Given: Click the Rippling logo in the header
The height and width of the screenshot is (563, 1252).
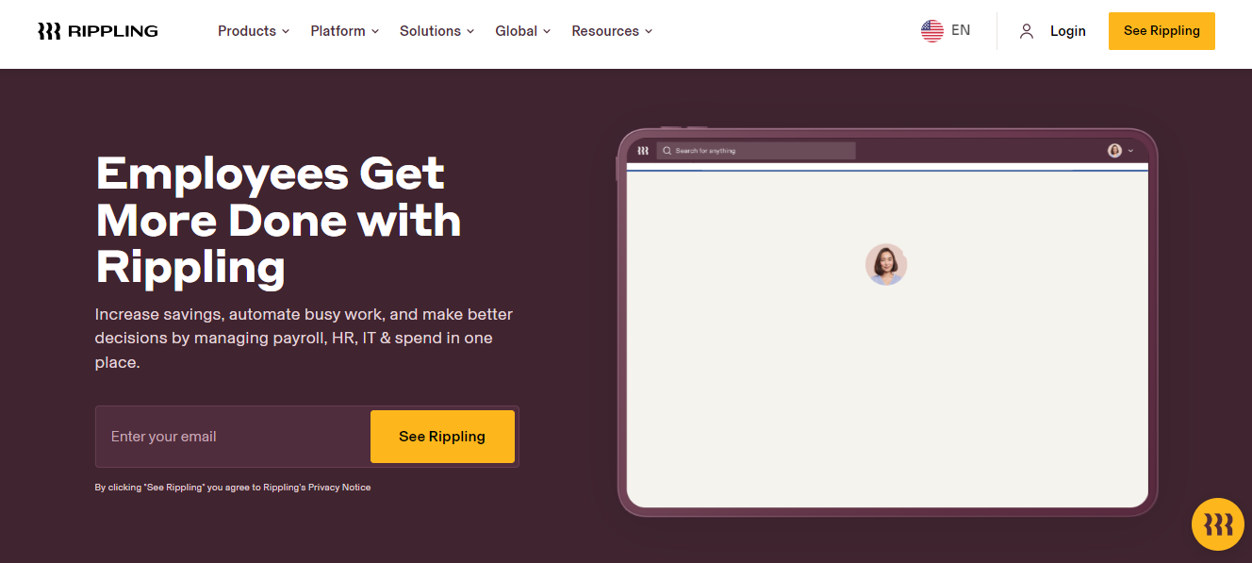Looking at the screenshot, I should (x=98, y=31).
